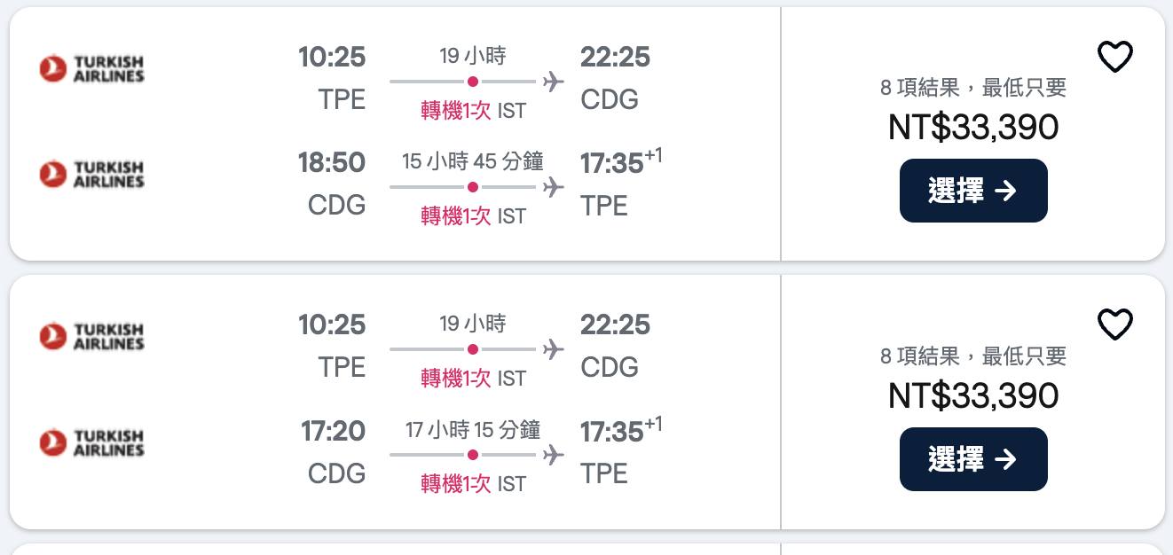
Task: Open 轉機1次 IST details below 15 小時 45 分鐘
Action: click(x=473, y=216)
